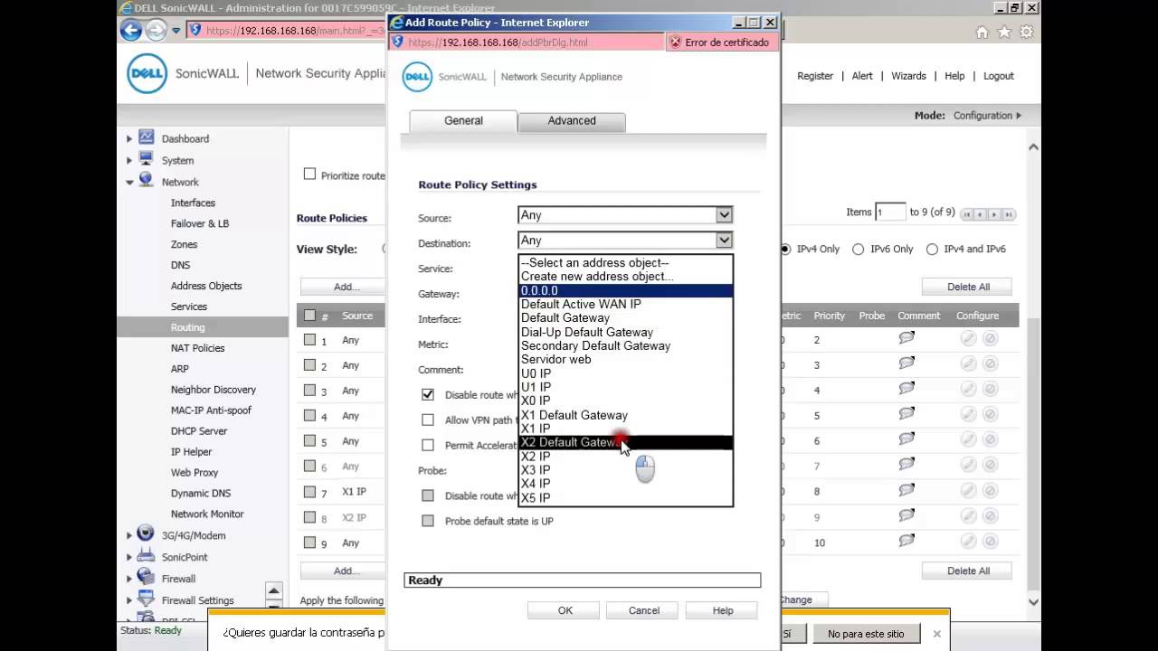1158x651 pixels.
Task: Click the SonicPoint icon in sidebar
Action: [146, 556]
